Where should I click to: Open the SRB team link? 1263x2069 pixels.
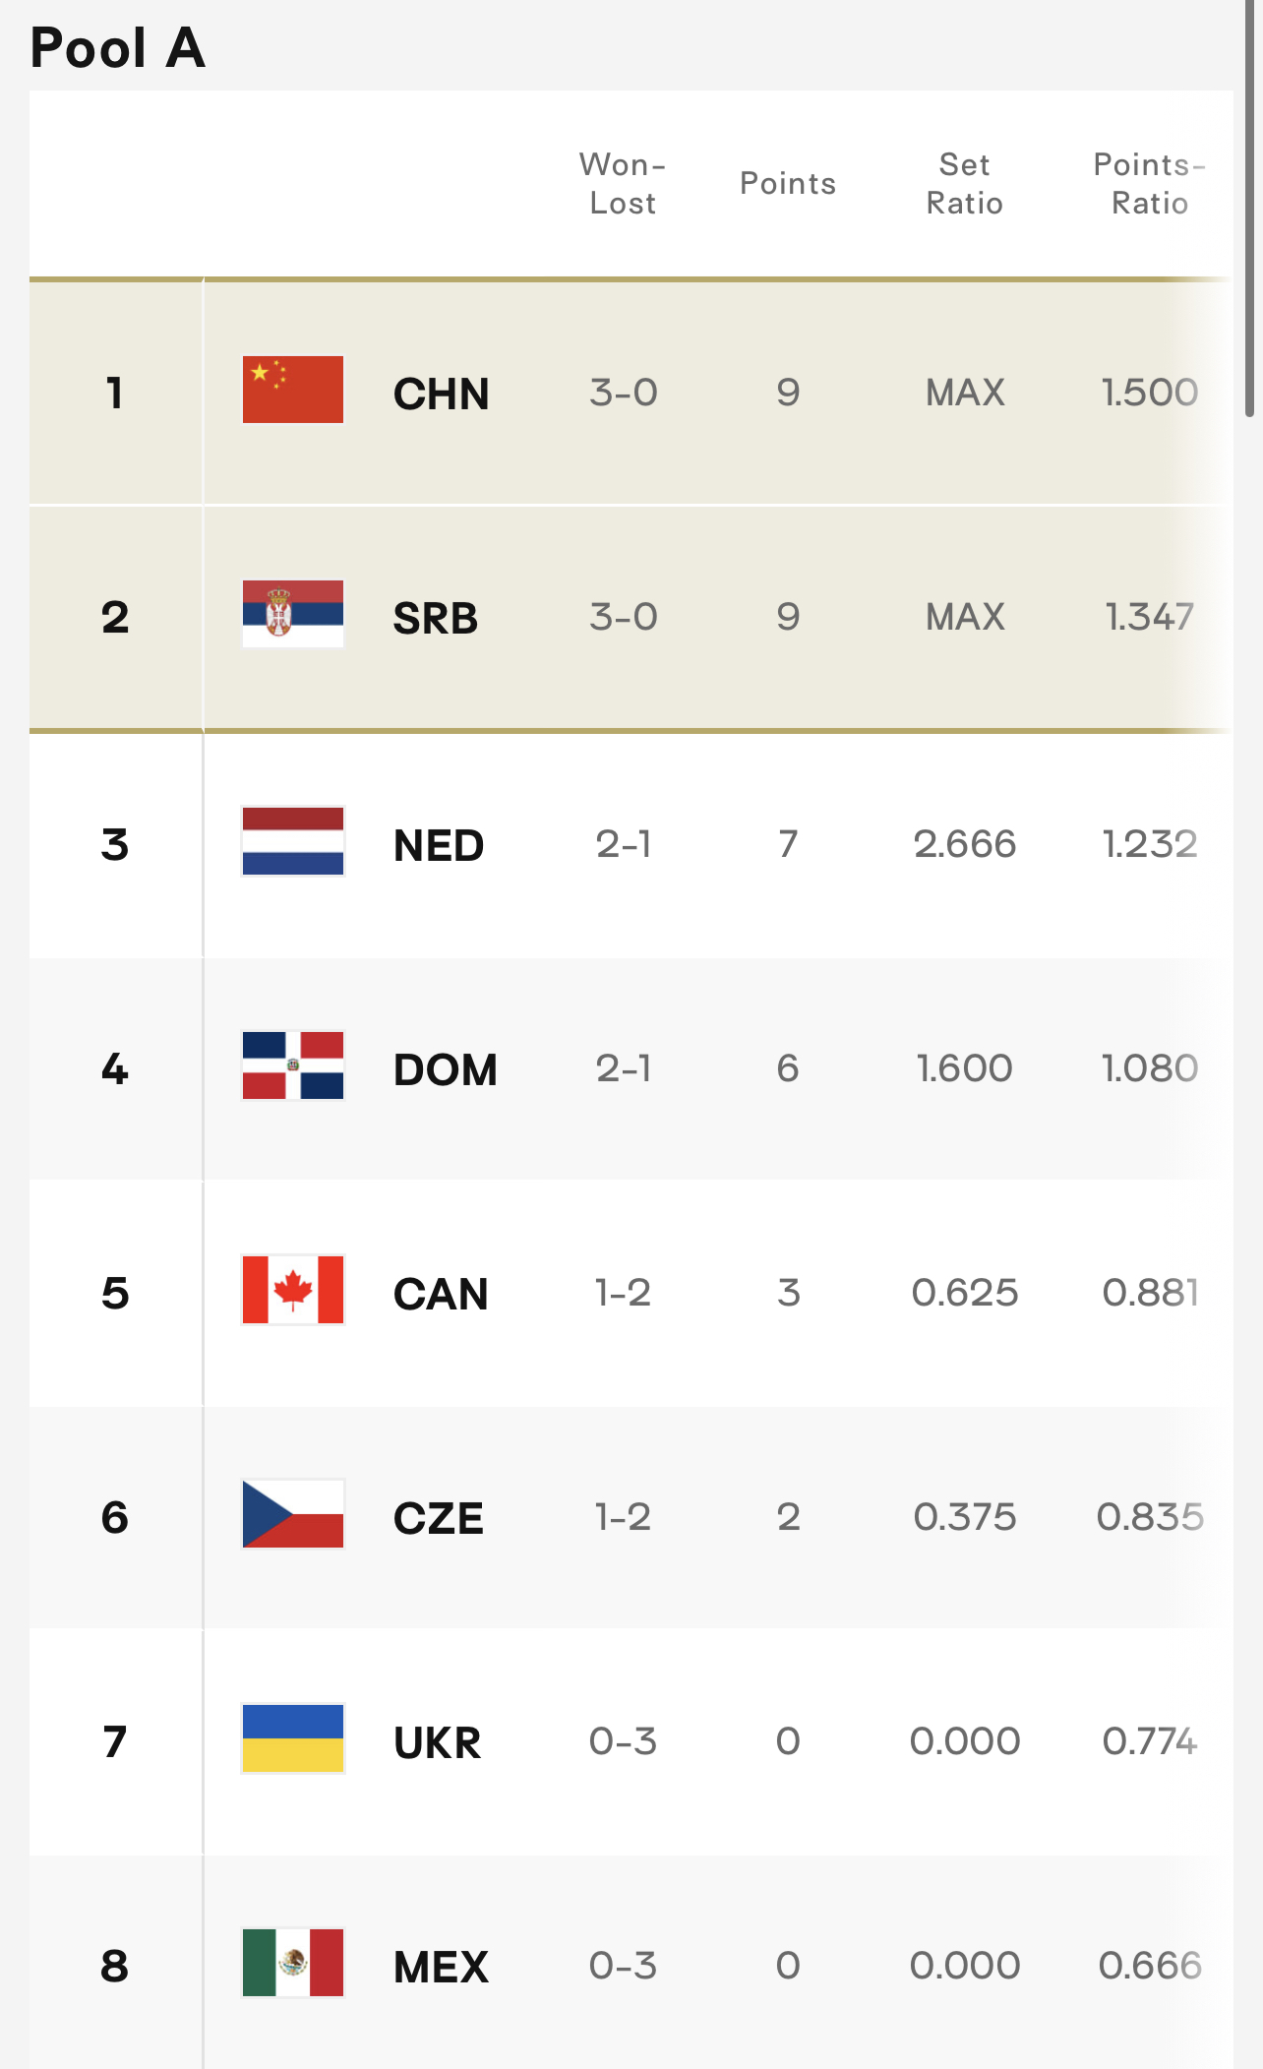(436, 619)
